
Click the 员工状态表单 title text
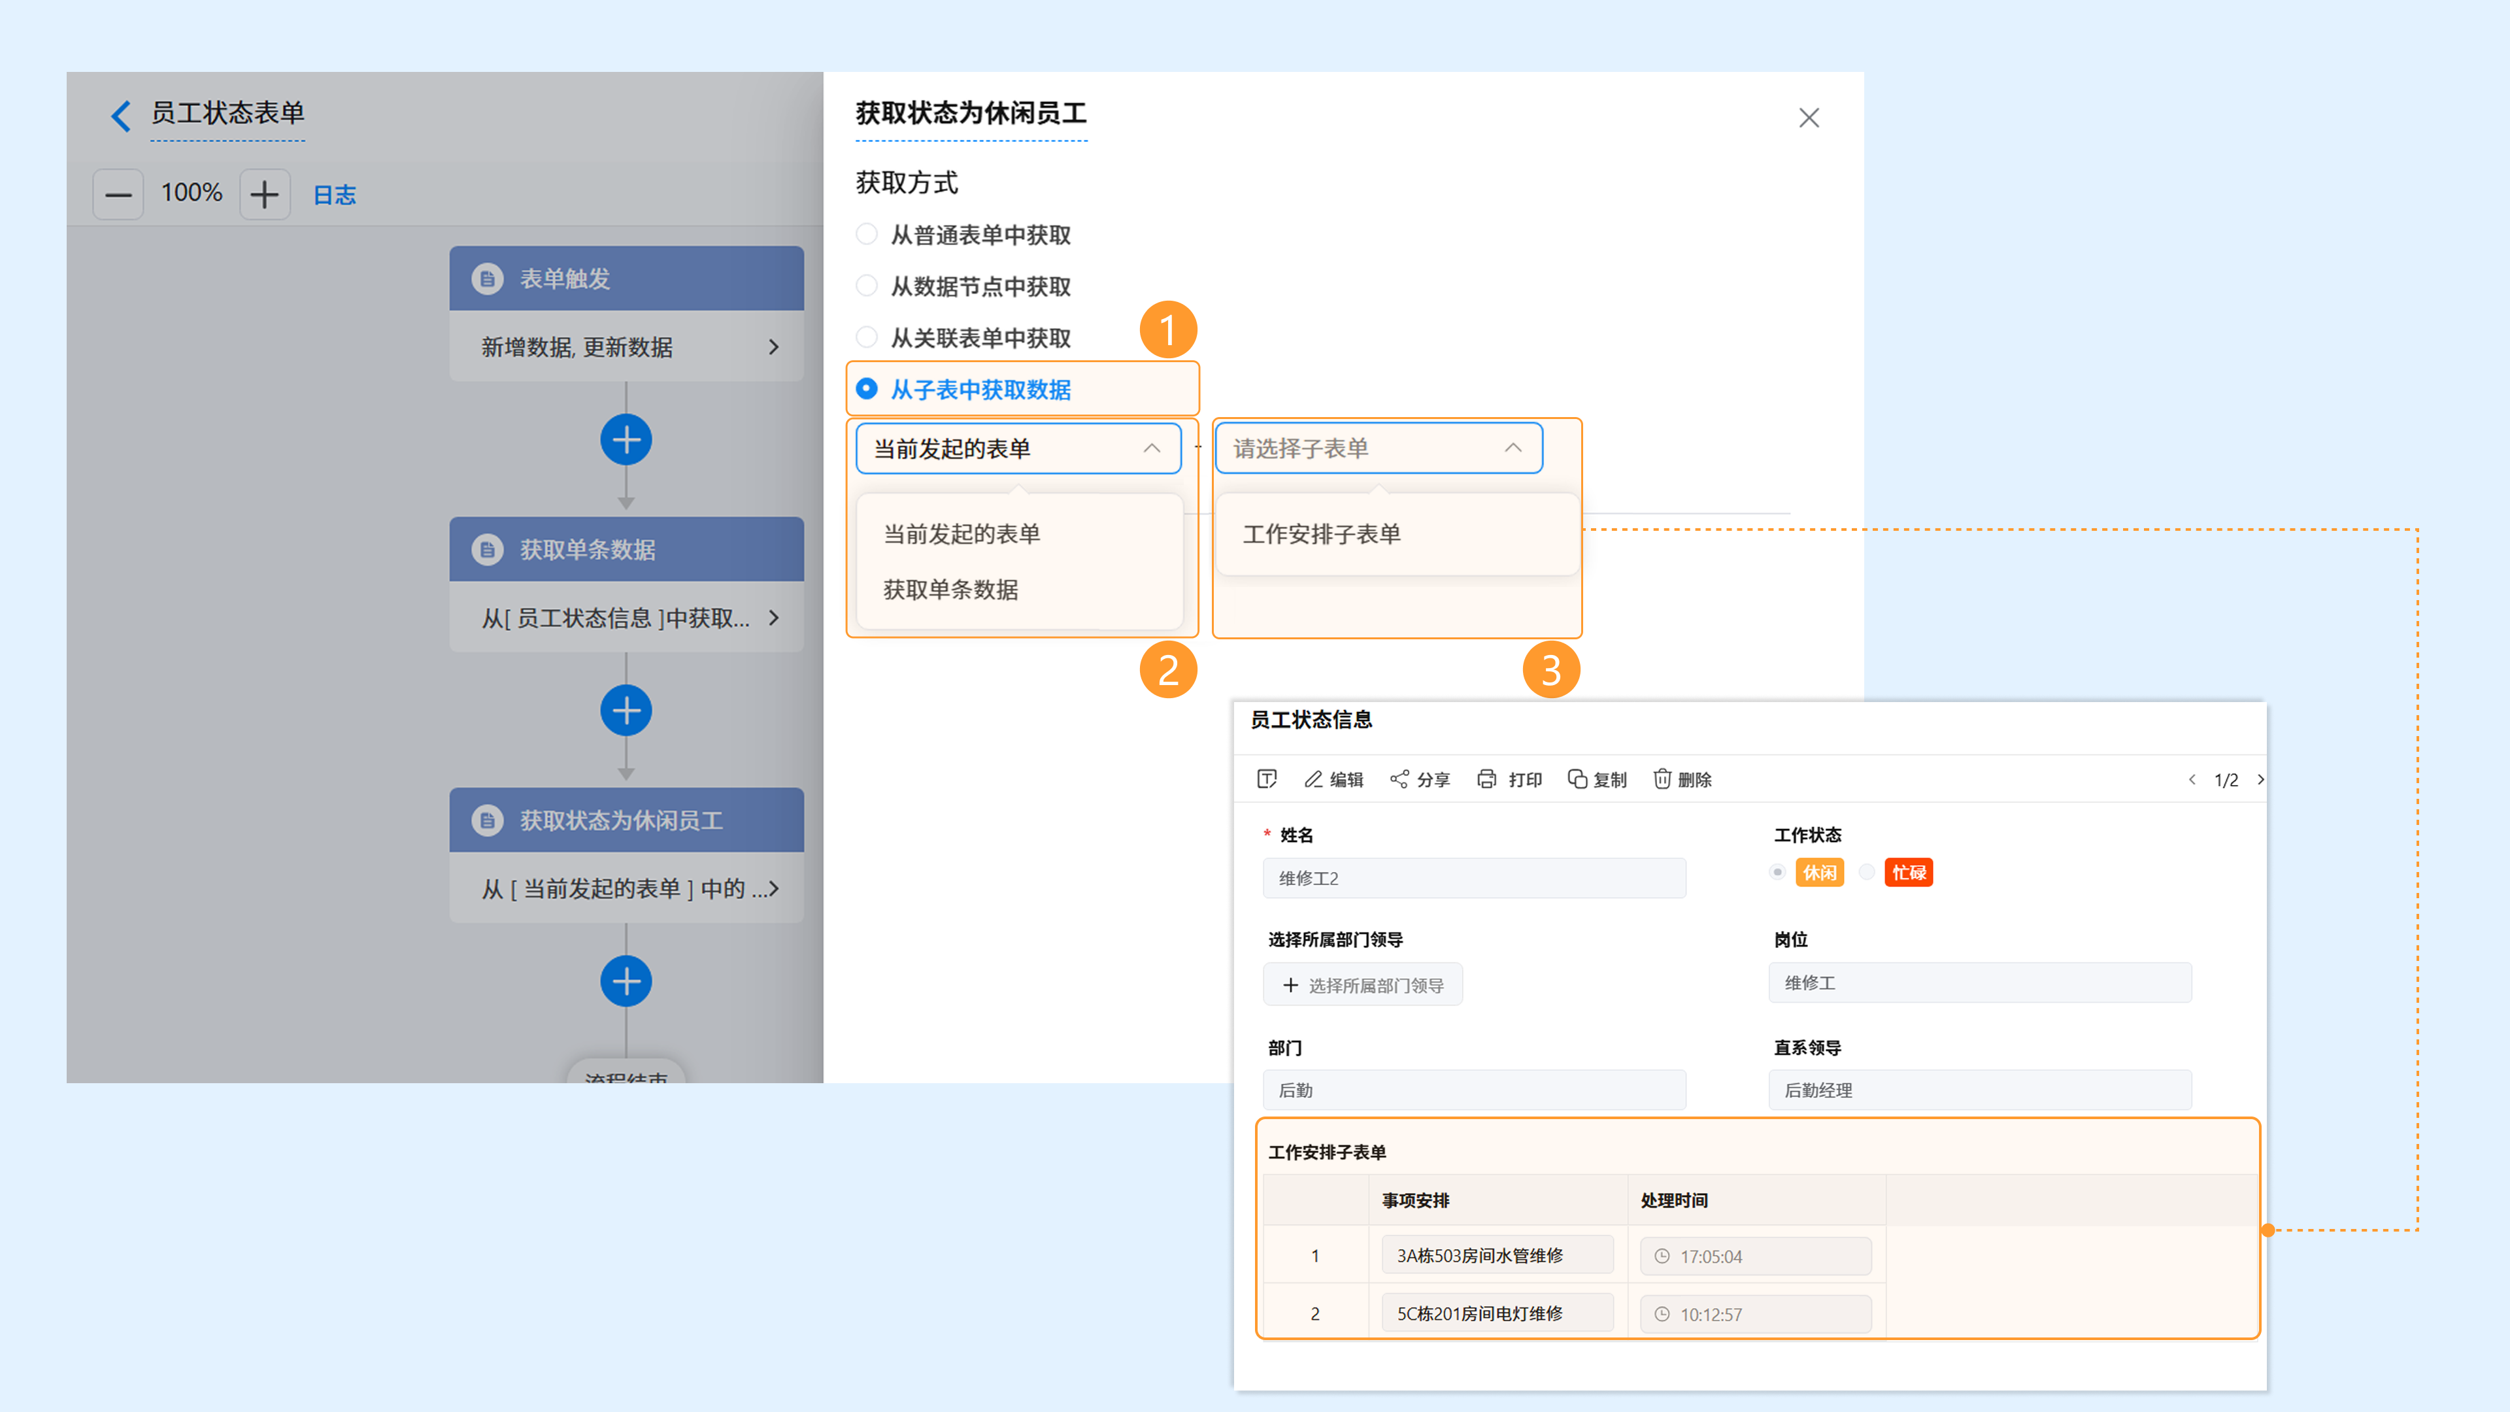click(228, 113)
